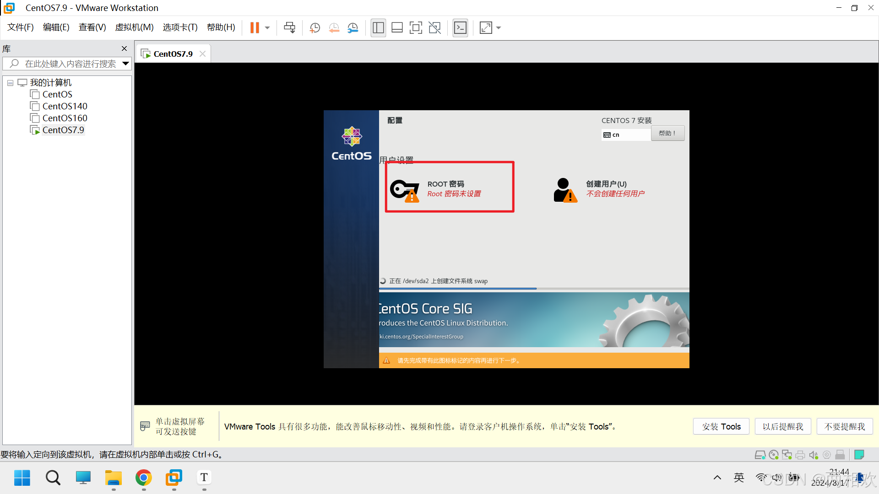Open the console view icon
The height and width of the screenshot is (494, 879).
click(x=460, y=28)
